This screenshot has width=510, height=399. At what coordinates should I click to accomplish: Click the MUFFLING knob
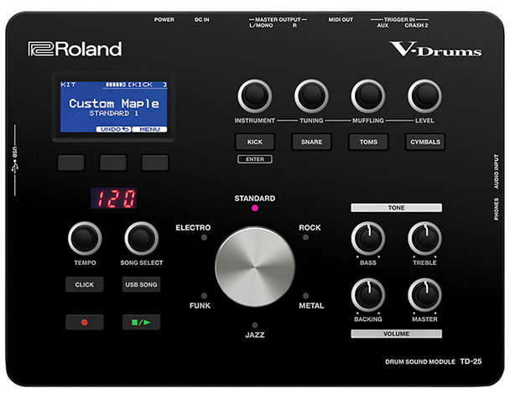click(368, 96)
